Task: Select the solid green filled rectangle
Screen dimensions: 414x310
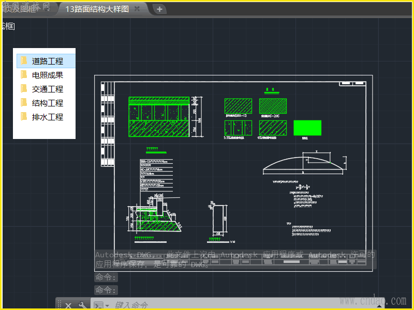Action: pyautogui.click(x=307, y=128)
